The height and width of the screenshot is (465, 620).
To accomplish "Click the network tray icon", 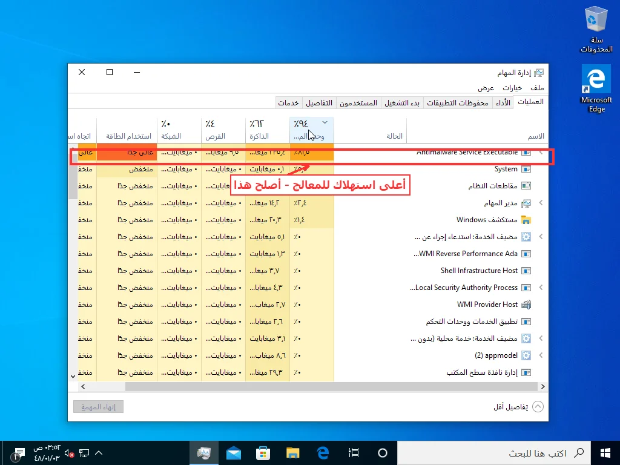I will 84,453.
